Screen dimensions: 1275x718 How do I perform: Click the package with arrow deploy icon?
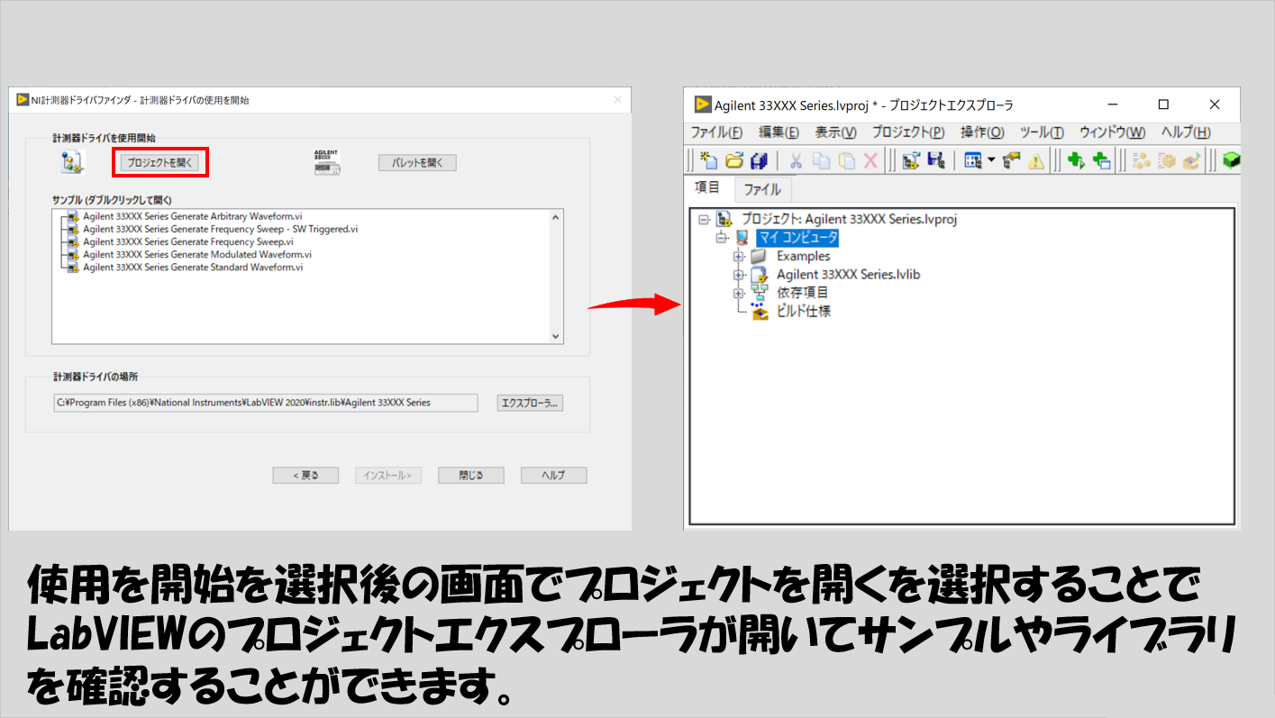pos(1191,160)
